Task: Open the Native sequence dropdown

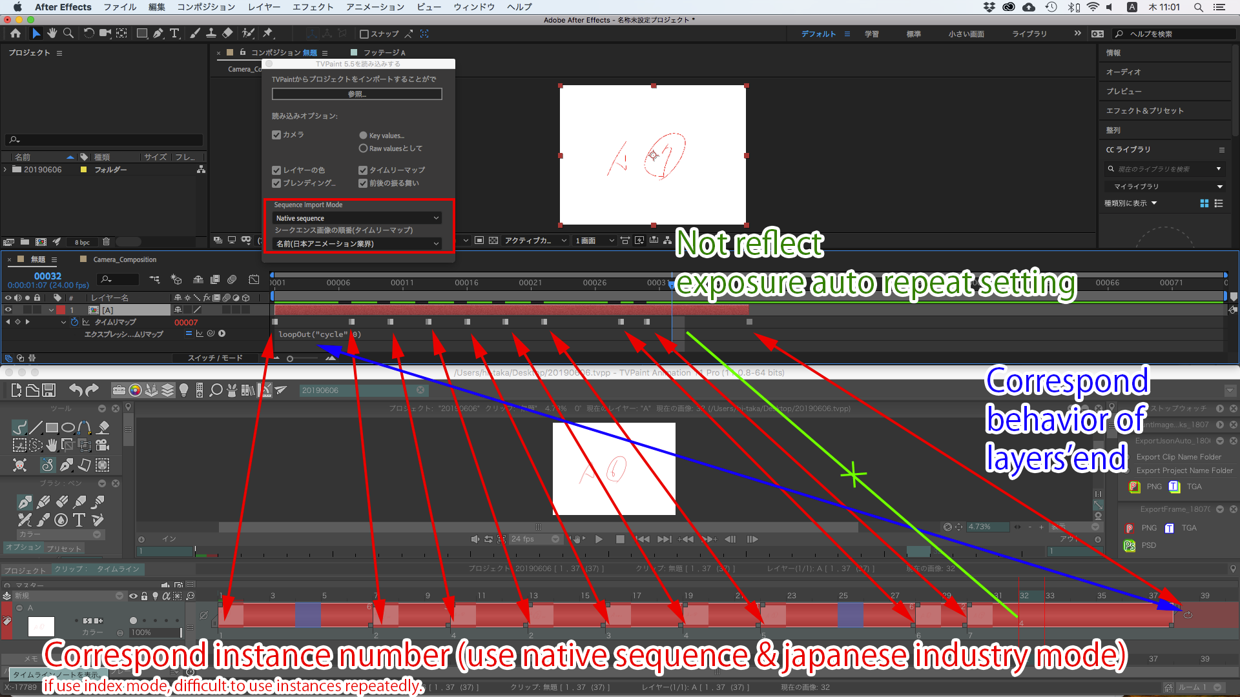Action: click(356, 218)
